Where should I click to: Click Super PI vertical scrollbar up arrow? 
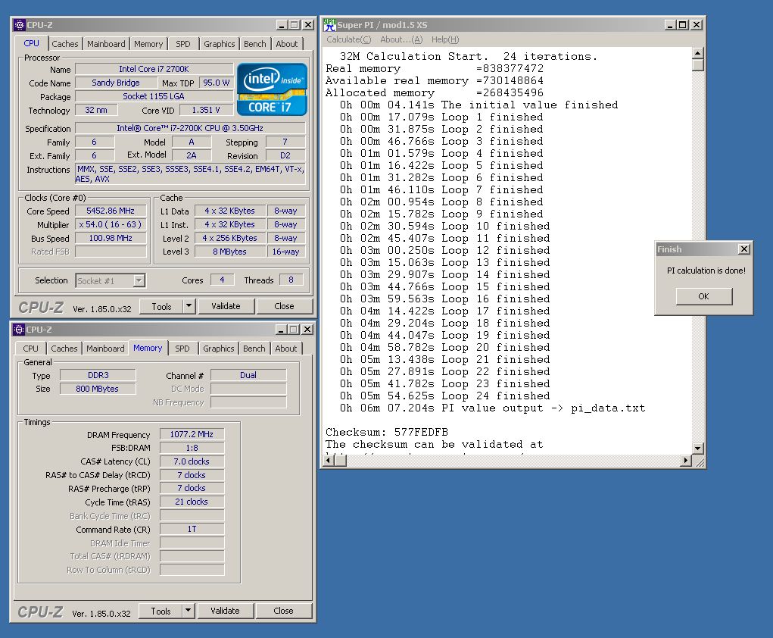coord(697,53)
